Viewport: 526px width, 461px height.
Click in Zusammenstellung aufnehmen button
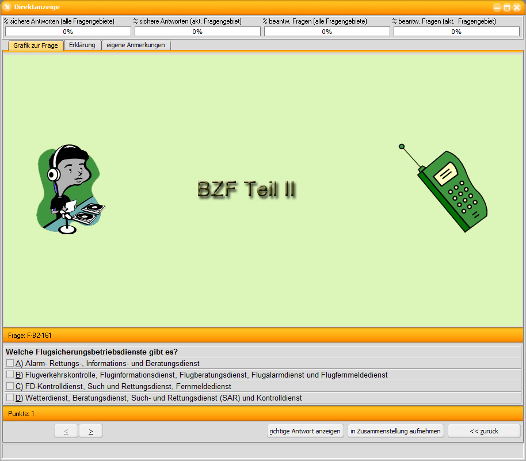tap(395, 431)
